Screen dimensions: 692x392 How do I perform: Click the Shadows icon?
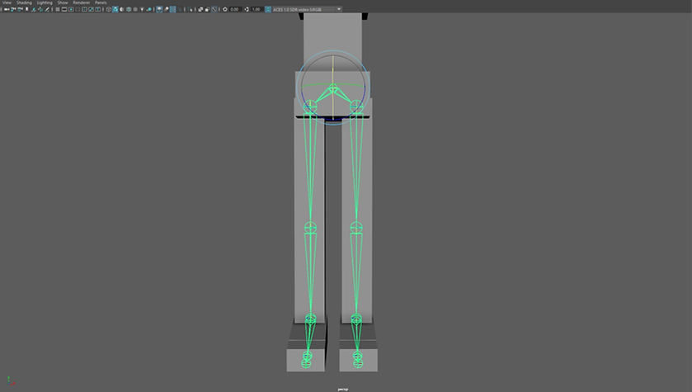[x=149, y=9]
